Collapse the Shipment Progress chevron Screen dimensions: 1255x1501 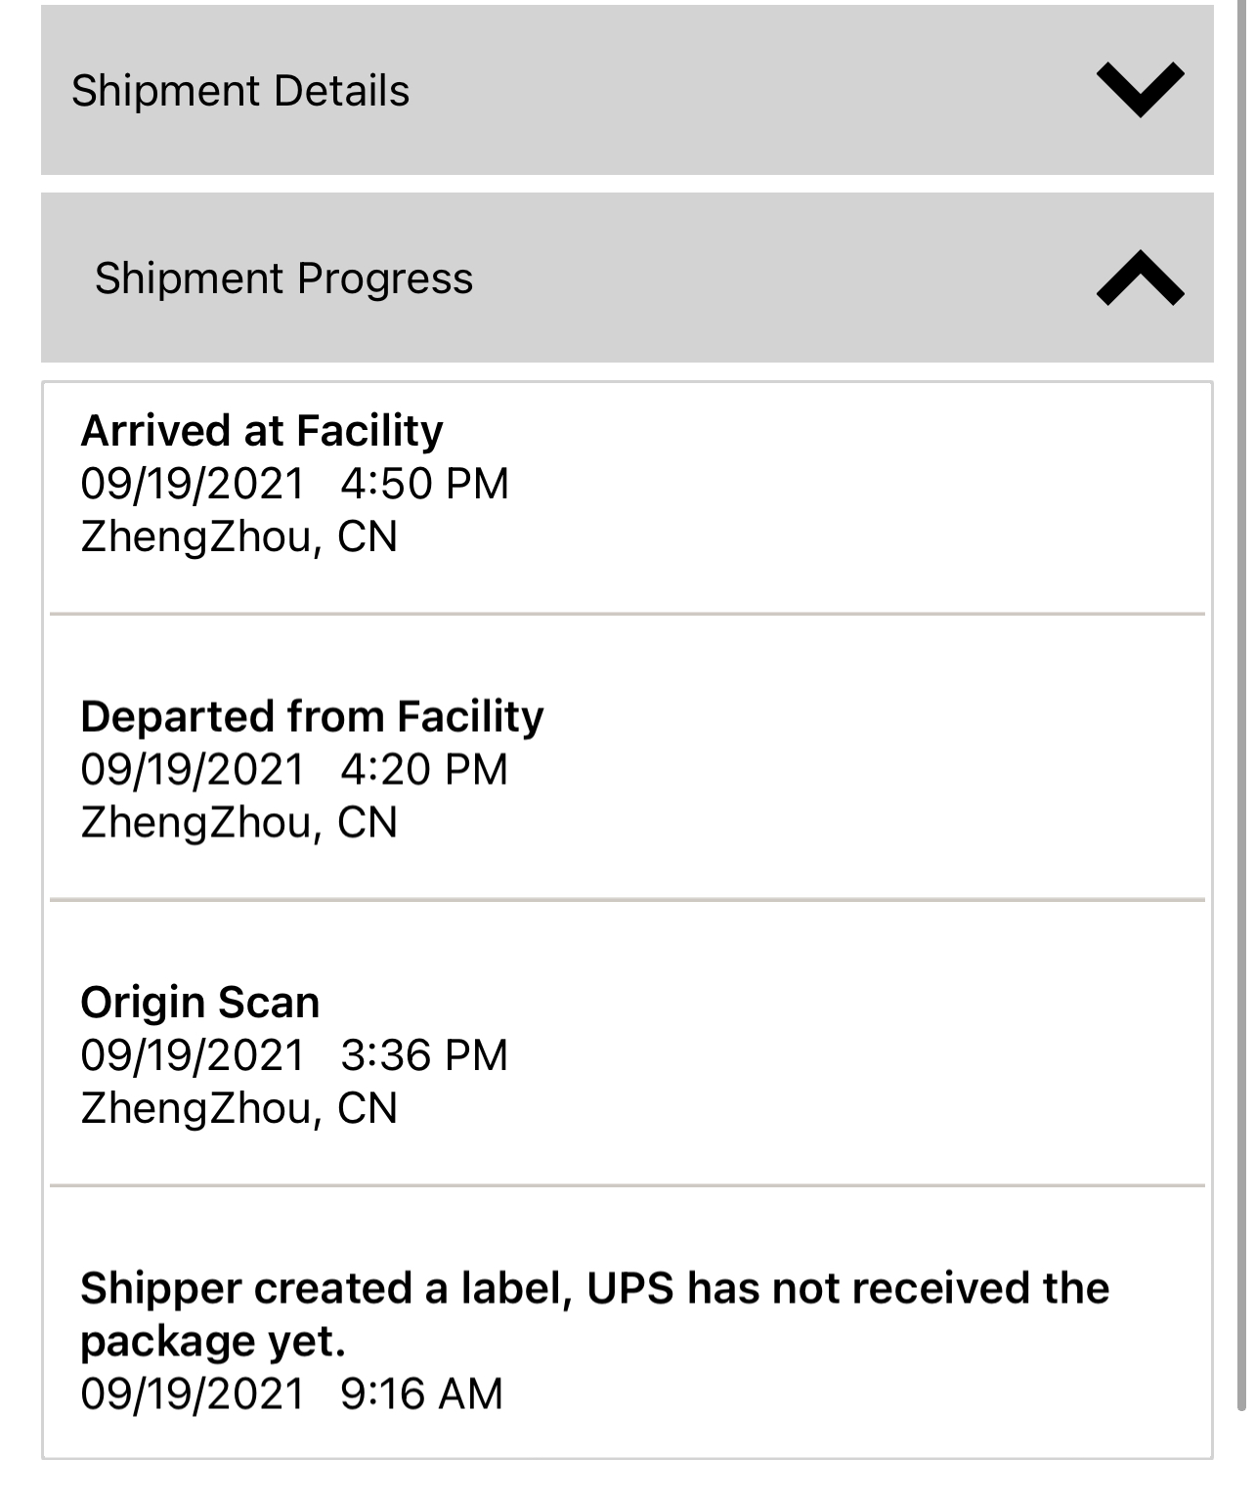pos(1140,278)
